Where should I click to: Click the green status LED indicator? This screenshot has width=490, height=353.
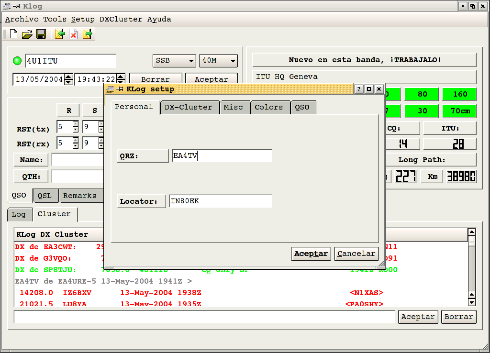pyautogui.click(x=17, y=61)
